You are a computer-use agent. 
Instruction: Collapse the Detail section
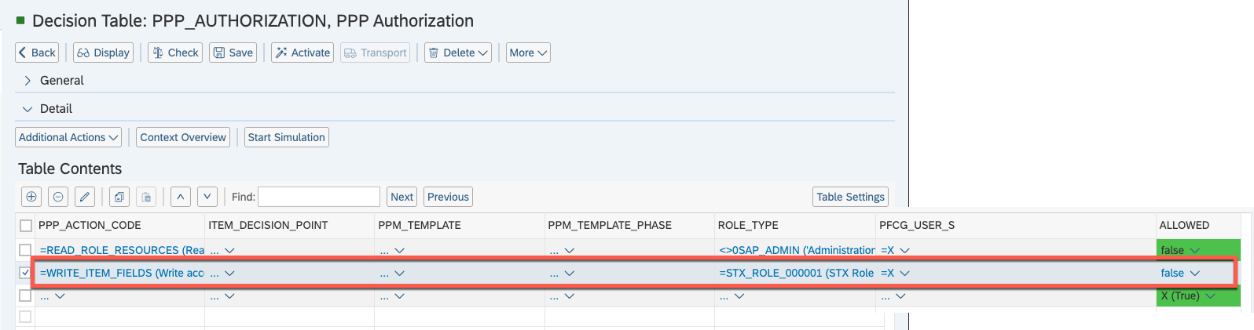(27, 109)
